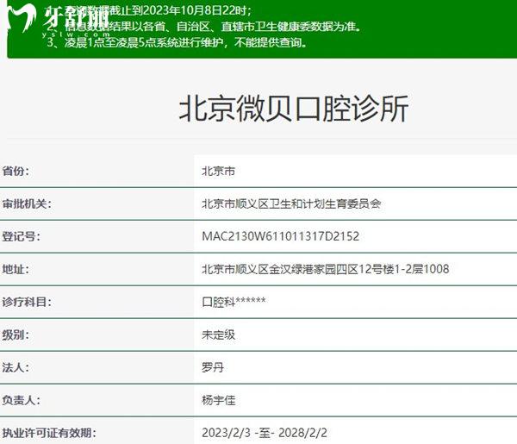Select the 审批机关 label
Image resolution: width=517 pixels, height=444 pixels.
tap(27, 203)
